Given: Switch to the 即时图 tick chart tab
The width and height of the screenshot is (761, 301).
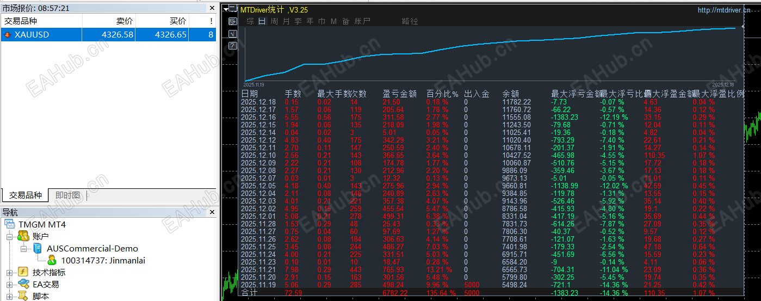Looking at the screenshot, I should 67,195.
